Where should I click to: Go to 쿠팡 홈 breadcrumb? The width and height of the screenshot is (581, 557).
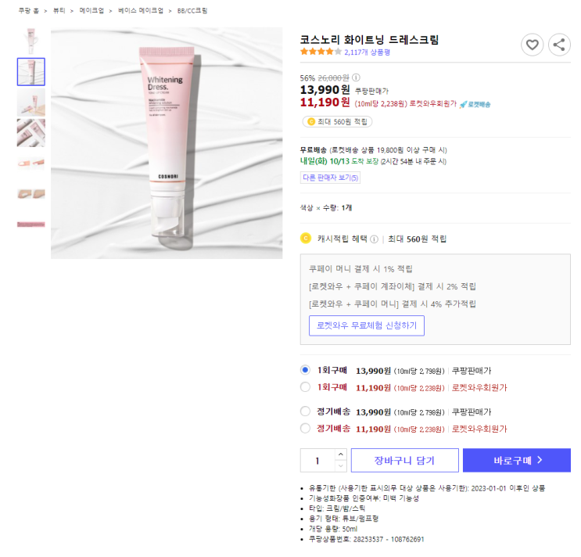[28, 11]
